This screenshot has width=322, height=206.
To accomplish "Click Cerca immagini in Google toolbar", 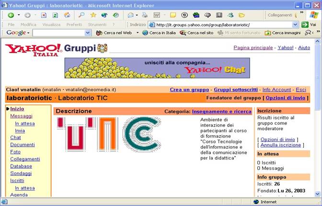I will 283,33.
